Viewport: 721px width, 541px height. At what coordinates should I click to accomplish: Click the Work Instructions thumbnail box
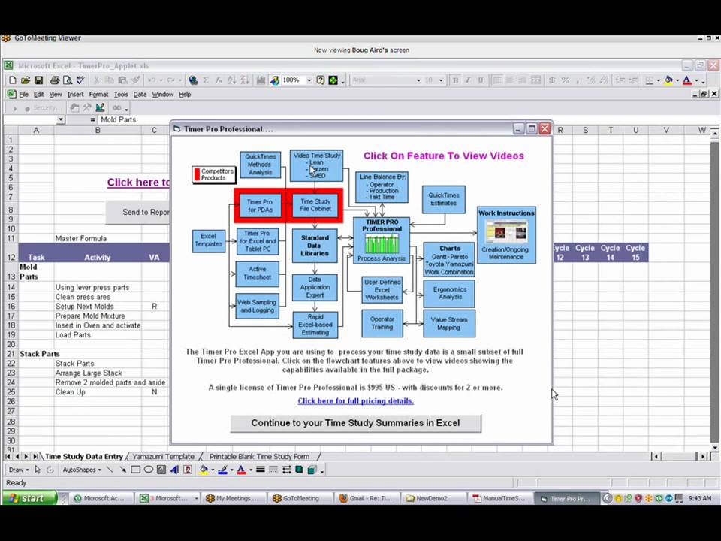point(506,235)
